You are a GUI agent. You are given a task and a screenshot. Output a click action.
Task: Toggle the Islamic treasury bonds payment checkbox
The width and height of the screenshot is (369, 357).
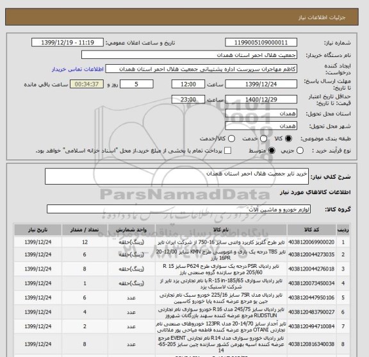tap(227, 151)
